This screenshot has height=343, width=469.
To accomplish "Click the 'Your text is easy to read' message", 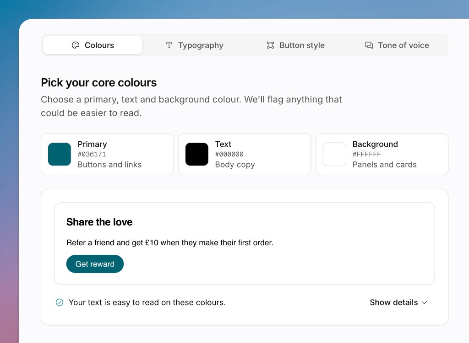I will click(x=147, y=302).
